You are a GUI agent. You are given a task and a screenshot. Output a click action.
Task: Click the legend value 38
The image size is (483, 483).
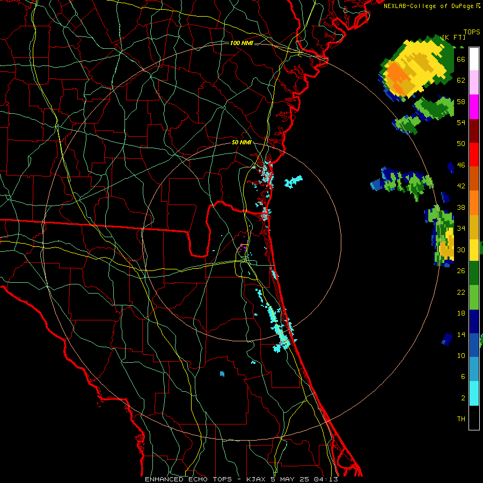[x=461, y=207]
